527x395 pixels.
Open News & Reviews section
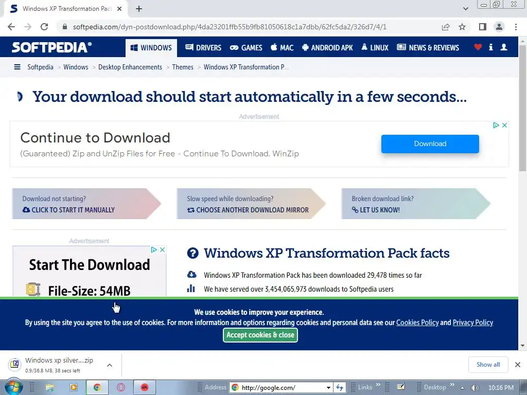point(428,48)
